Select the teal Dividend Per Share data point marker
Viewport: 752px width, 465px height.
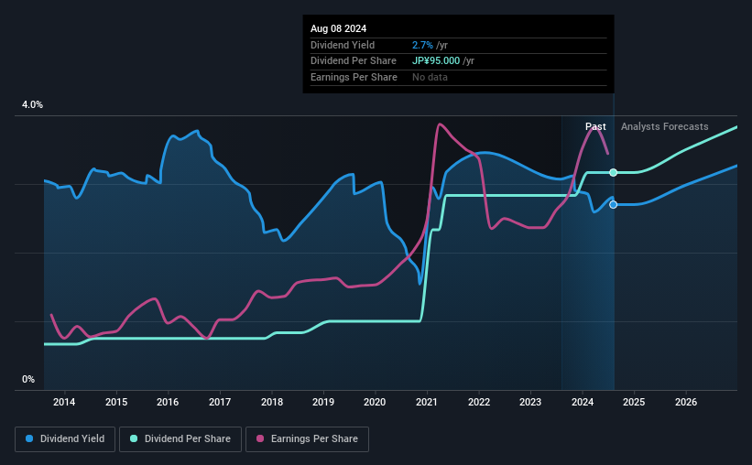tap(614, 173)
